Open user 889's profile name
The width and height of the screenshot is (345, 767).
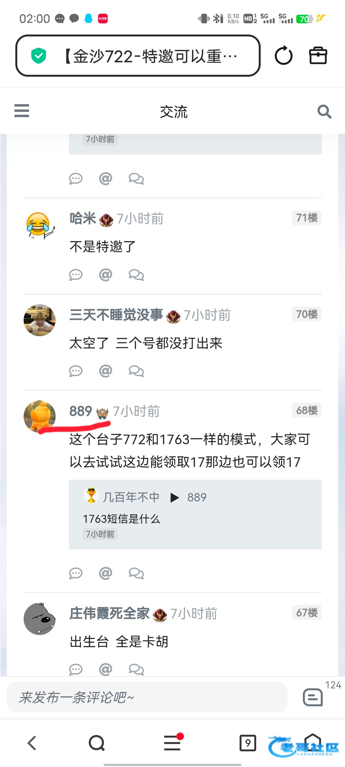pyautogui.click(x=81, y=411)
